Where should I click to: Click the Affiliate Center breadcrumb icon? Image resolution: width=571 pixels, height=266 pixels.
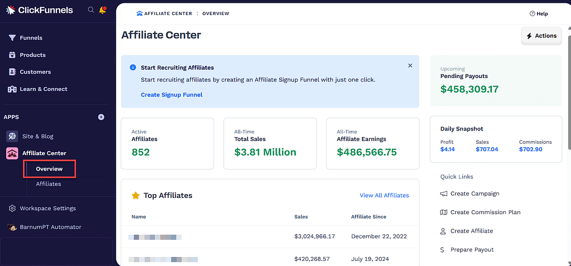pyautogui.click(x=139, y=13)
